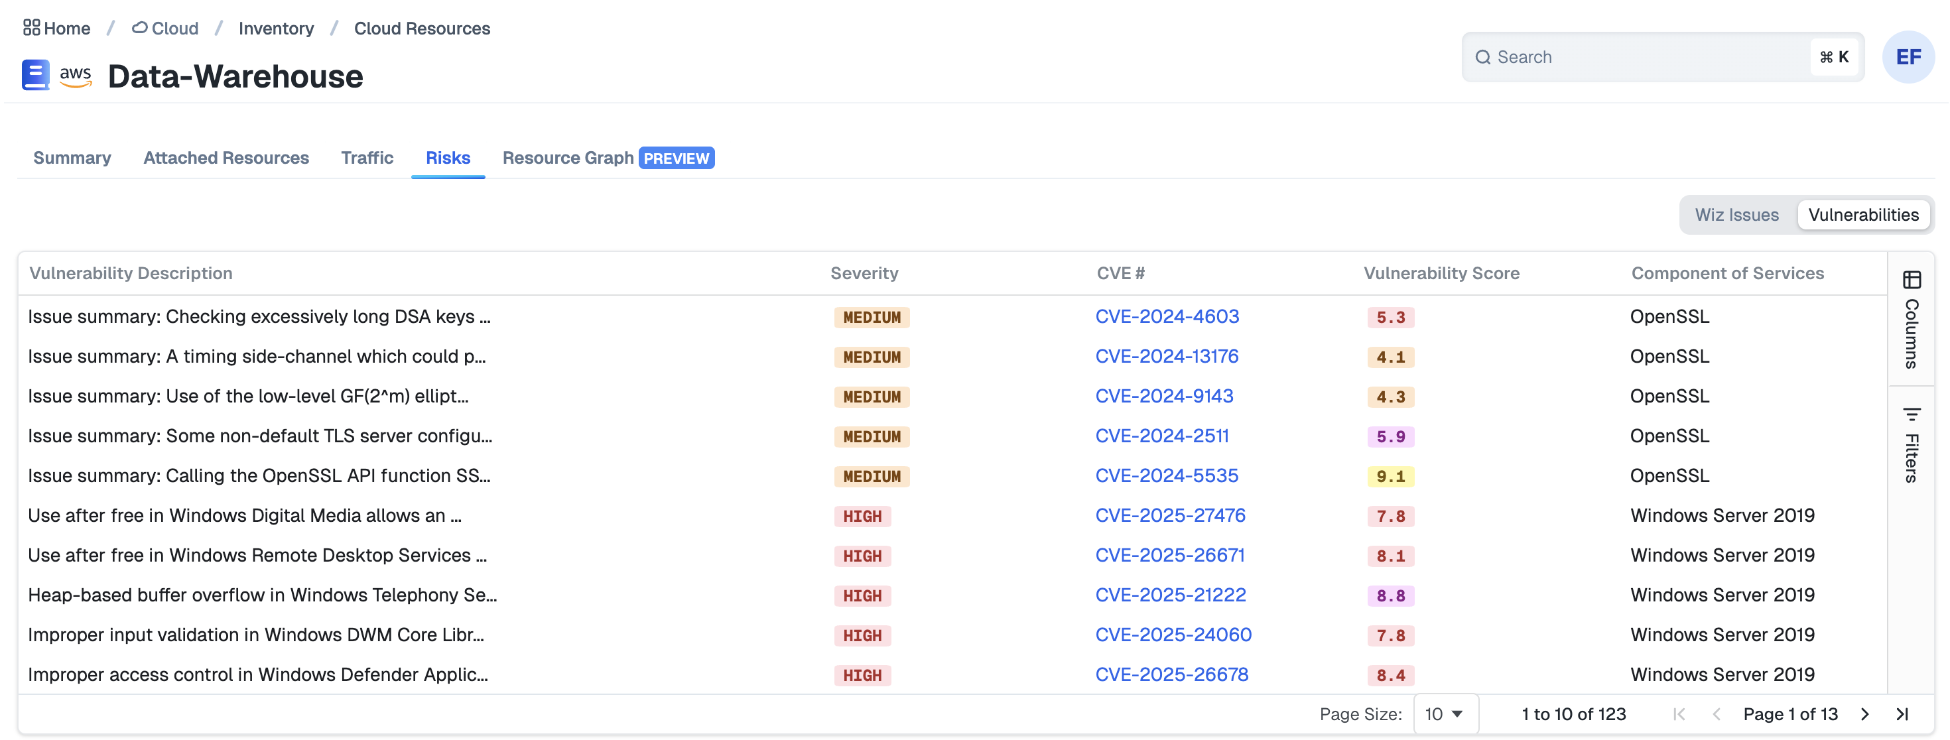Select 'Windows Digital Media' use after free row
Image resolution: width=1950 pixels, height=740 pixels.
point(245,515)
